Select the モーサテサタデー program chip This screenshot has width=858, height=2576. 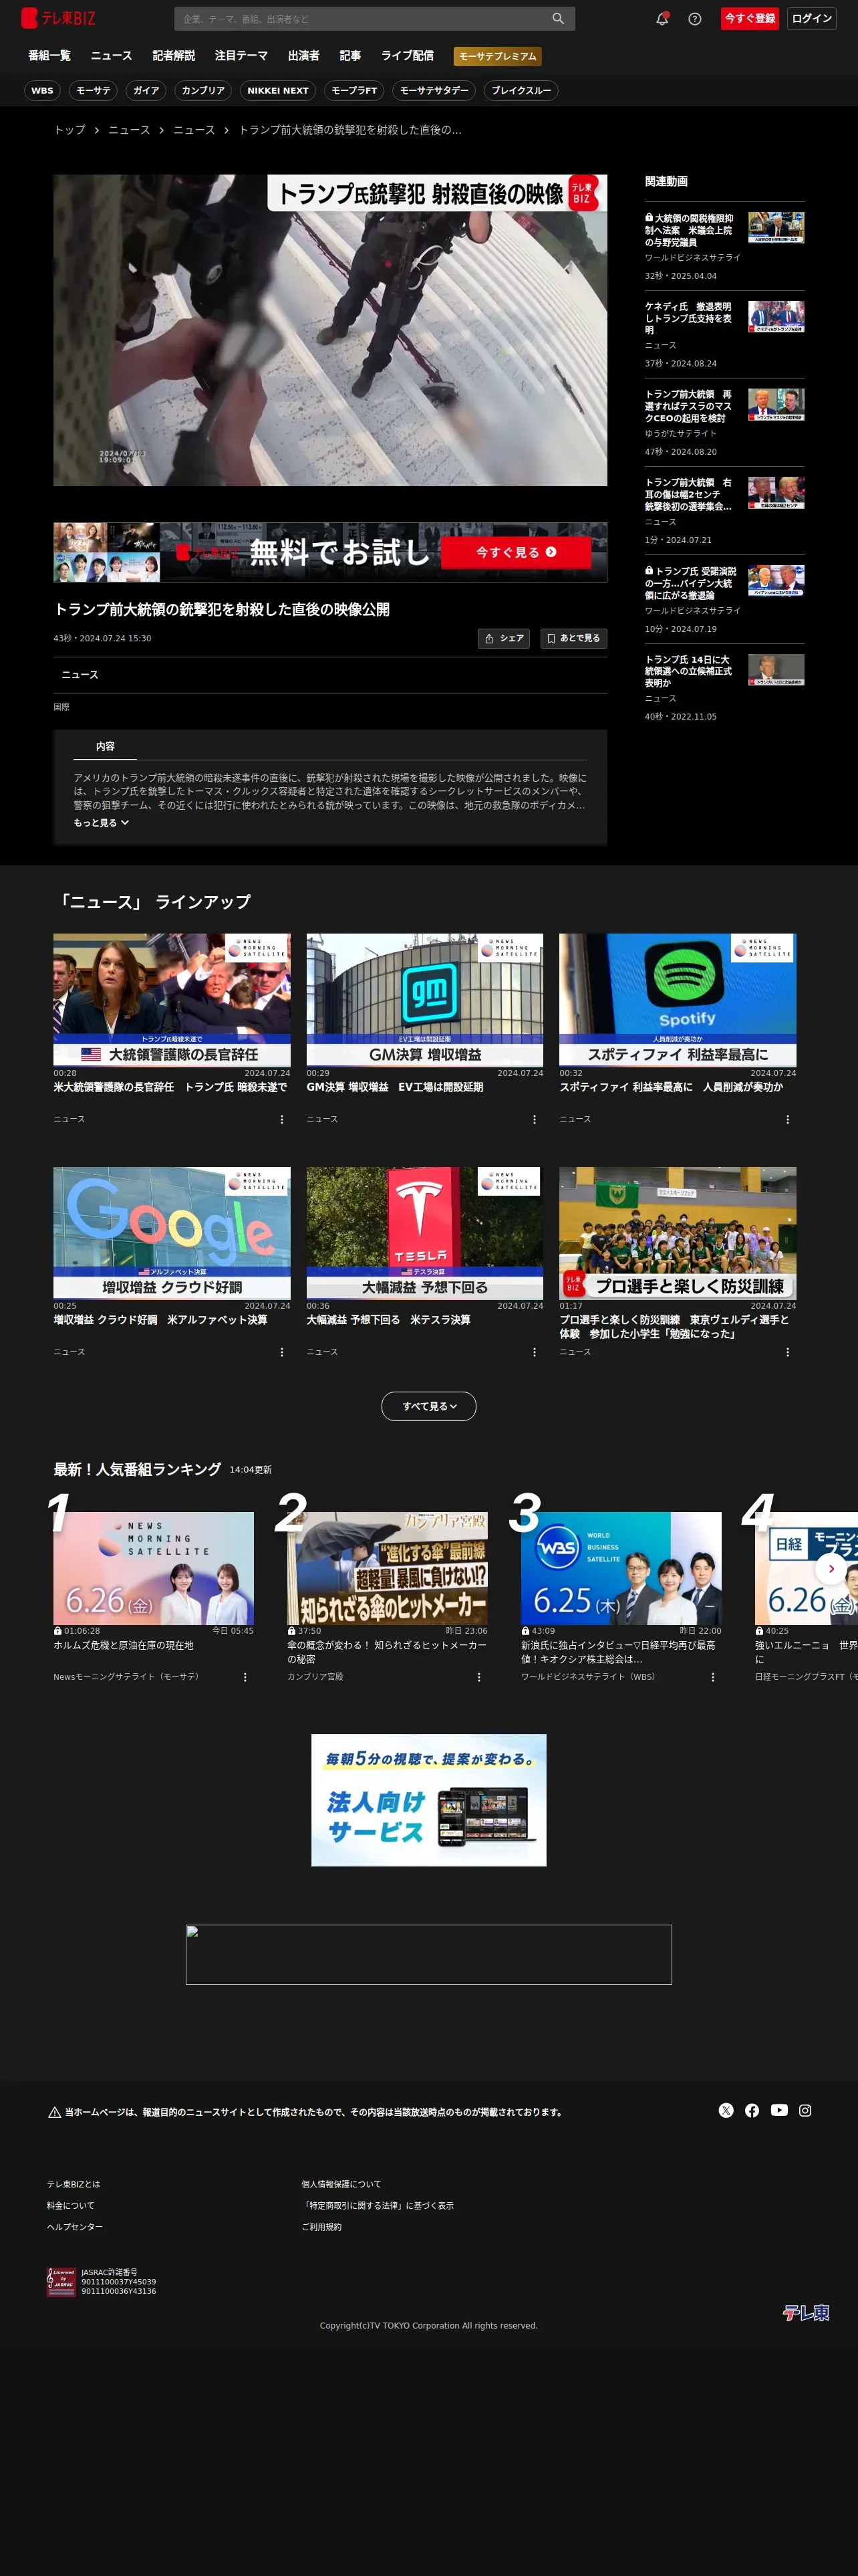point(434,91)
